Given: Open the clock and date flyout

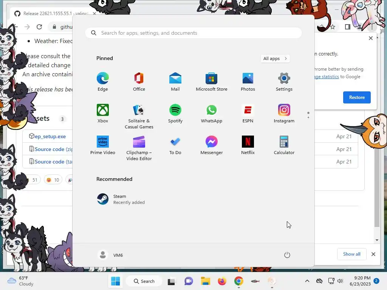Looking at the screenshot, I should 360,281.
